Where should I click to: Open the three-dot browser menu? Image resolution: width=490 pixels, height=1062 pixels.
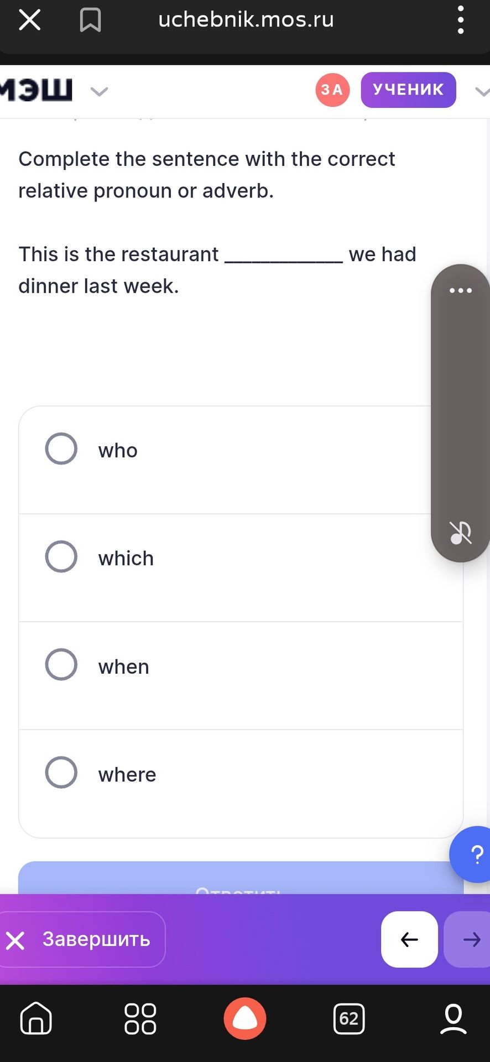461,20
